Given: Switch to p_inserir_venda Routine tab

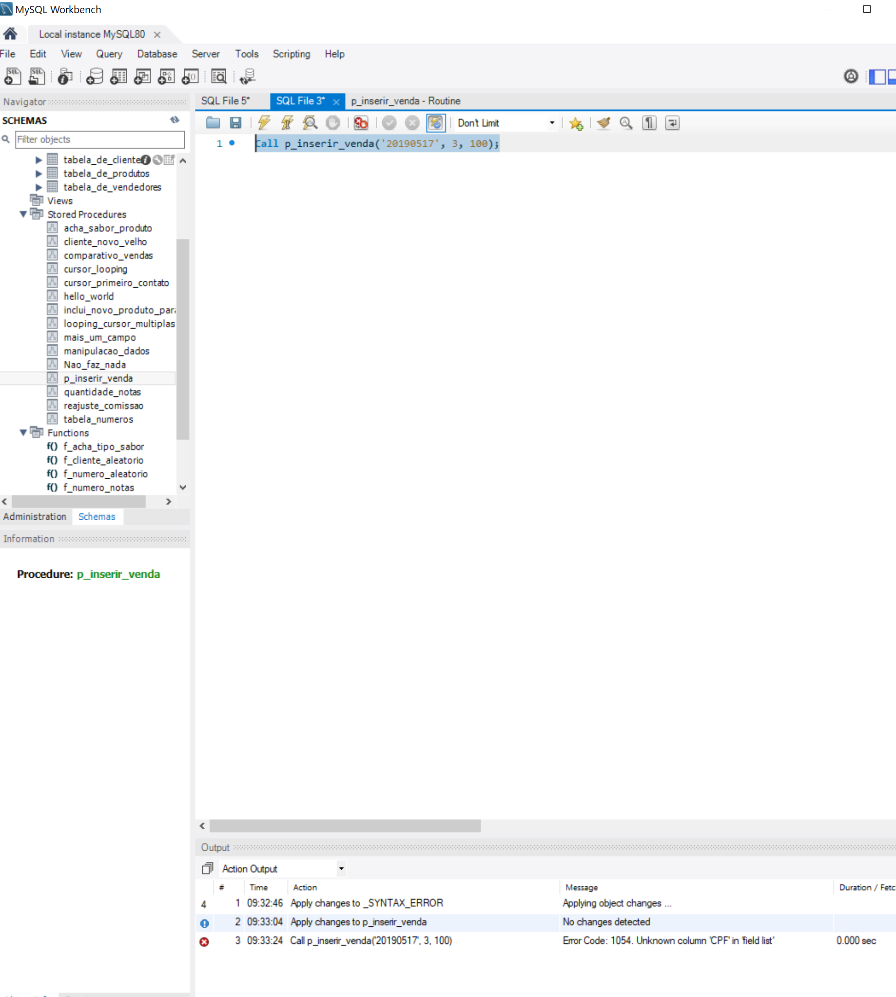Looking at the screenshot, I should (x=406, y=100).
